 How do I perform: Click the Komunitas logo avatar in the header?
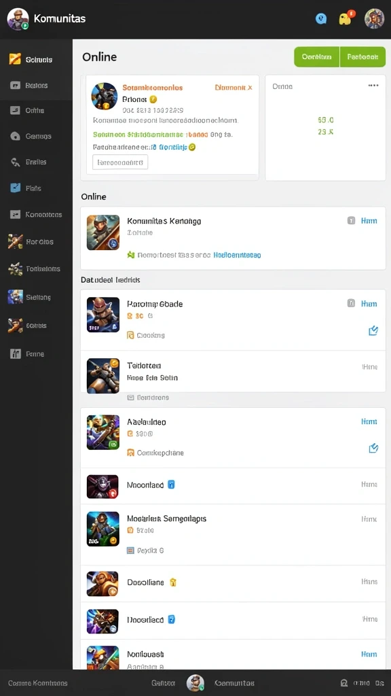18,19
